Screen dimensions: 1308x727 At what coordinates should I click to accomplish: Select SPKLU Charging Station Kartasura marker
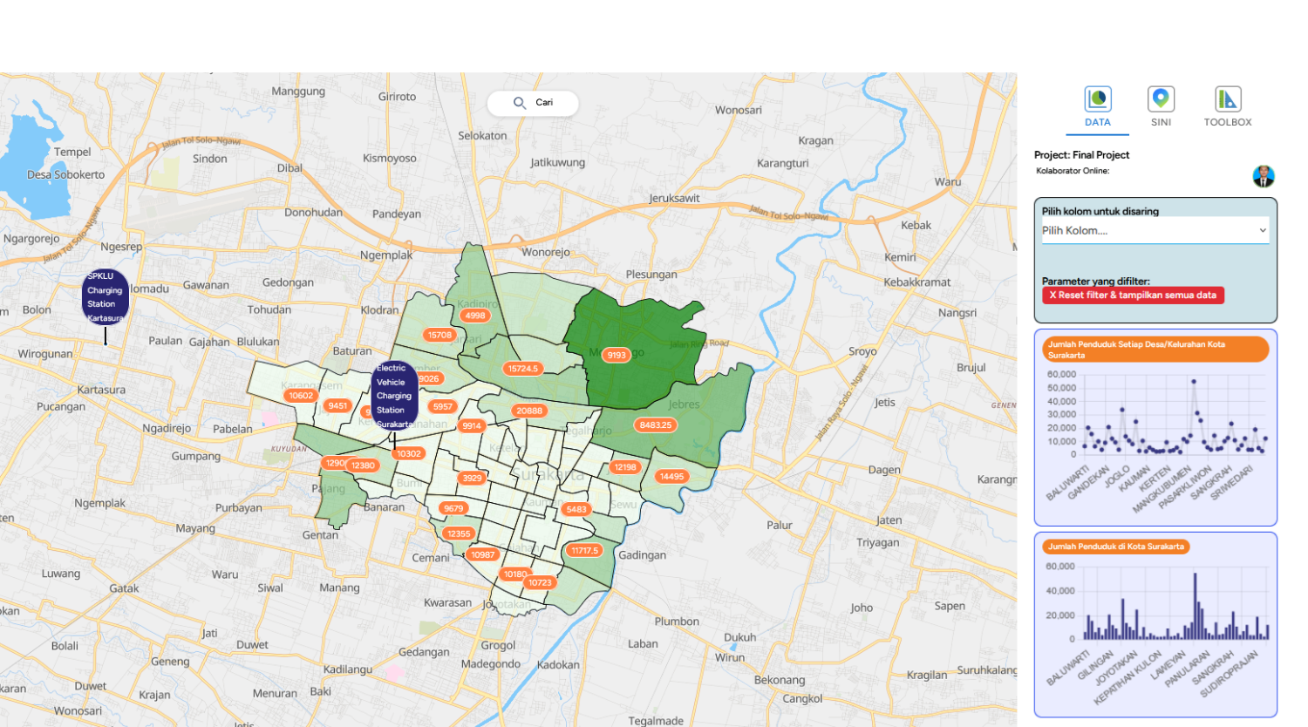point(106,296)
